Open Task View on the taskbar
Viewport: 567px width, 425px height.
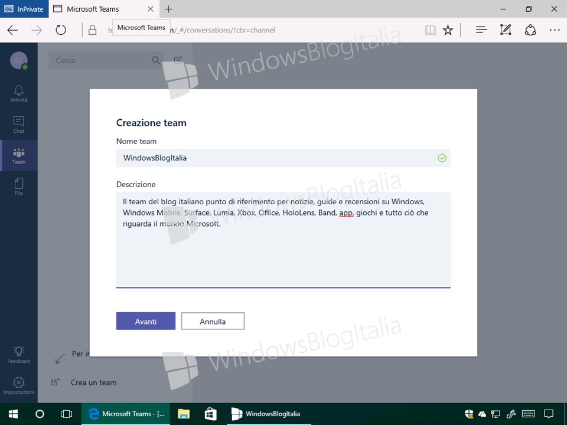(67, 414)
